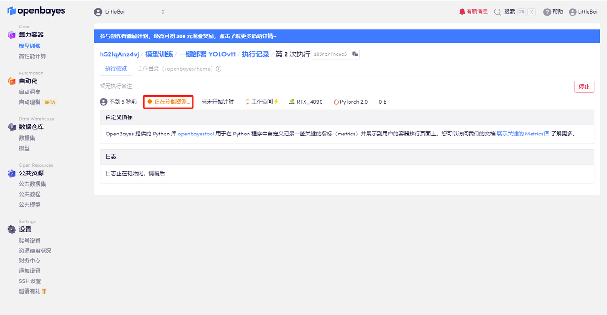This screenshot has height=315, width=607.
Task: Go to 高性能计算 in sidebar
Action: (x=32, y=56)
